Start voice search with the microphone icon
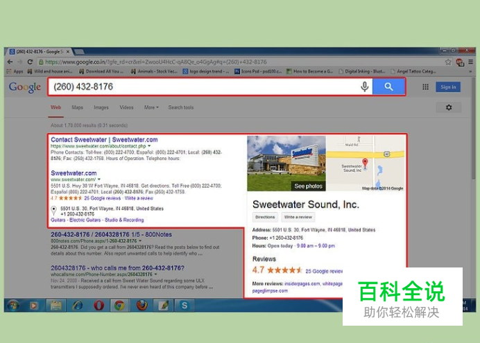Screen dimensions: 480x343 tap(364, 87)
